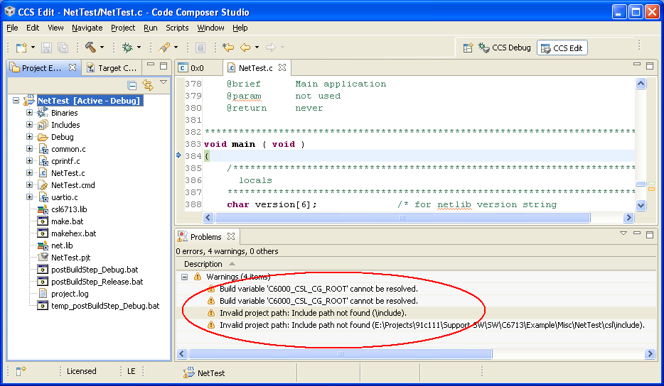Viewport: 664px width, 386px height.
Task: Open the New wizard dropdown arrow
Action: pos(33,48)
